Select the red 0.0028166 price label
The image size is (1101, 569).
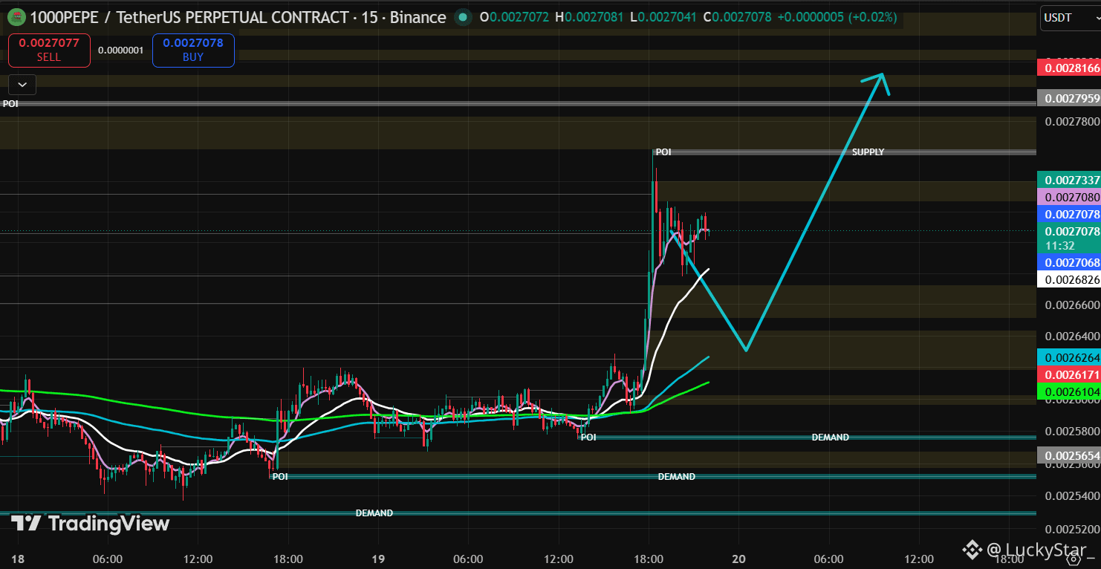pos(1068,68)
